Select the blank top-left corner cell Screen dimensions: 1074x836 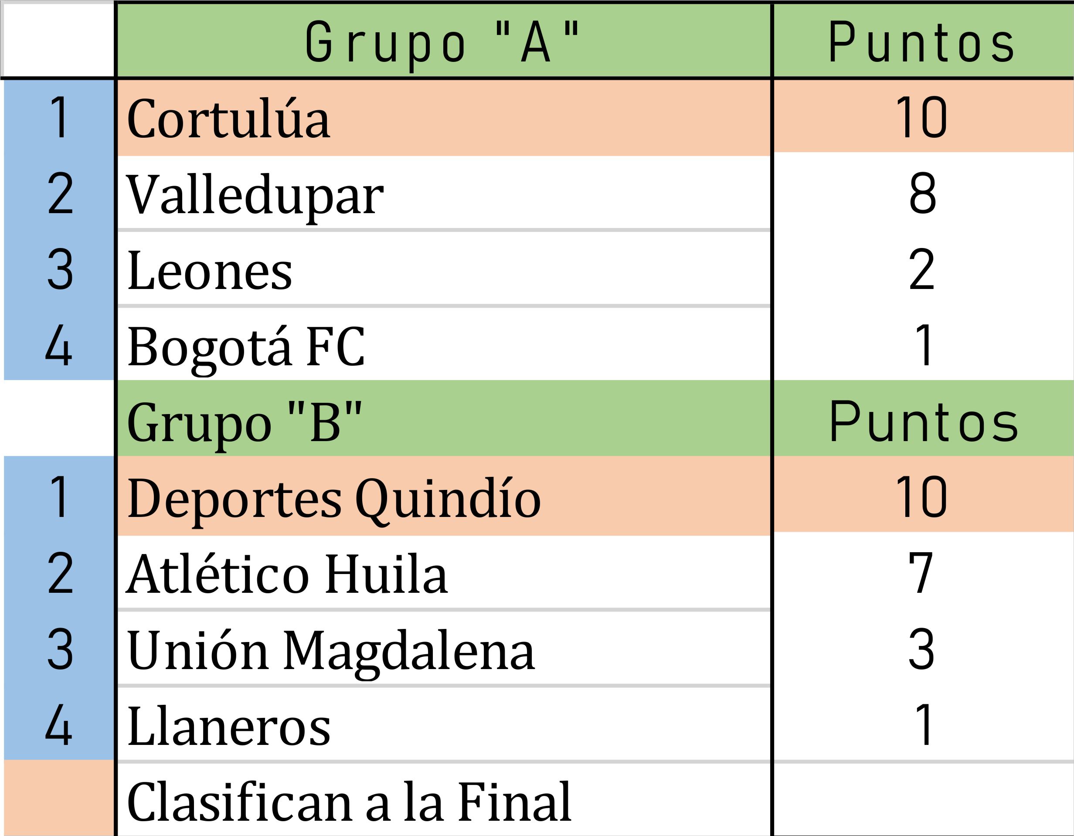coord(58,39)
